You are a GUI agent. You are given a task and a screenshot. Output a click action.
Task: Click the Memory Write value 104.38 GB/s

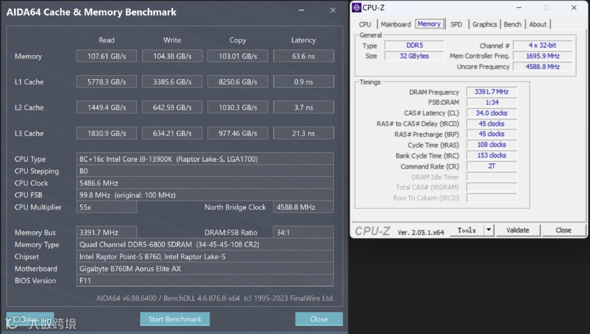[x=172, y=56]
